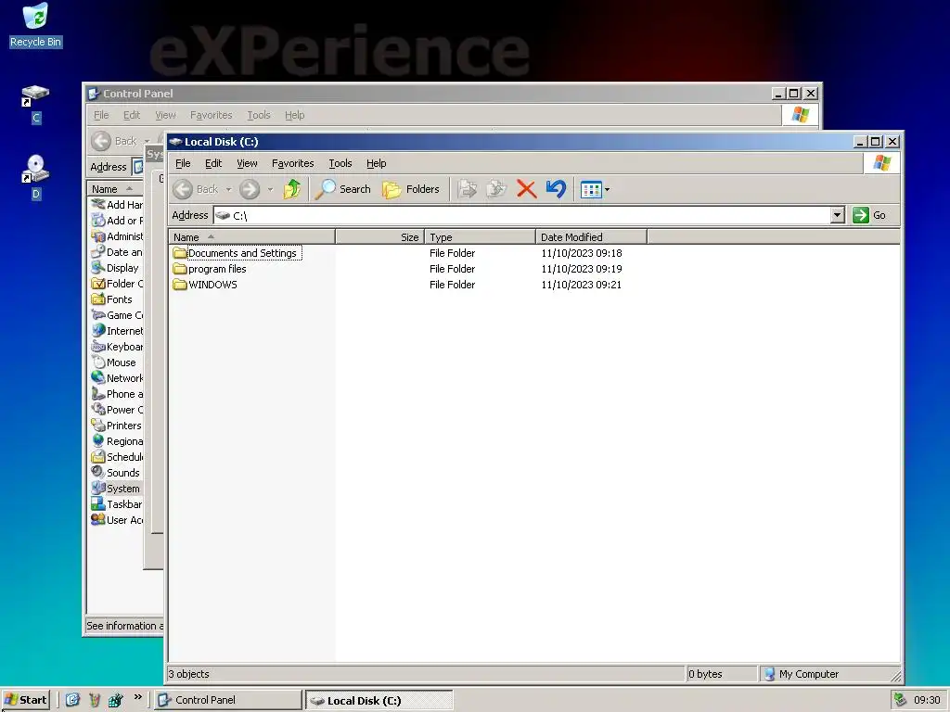Click date 11/10/2023 09:21 cell
The height and width of the screenshot is (712, 950).
coord(581,285)
